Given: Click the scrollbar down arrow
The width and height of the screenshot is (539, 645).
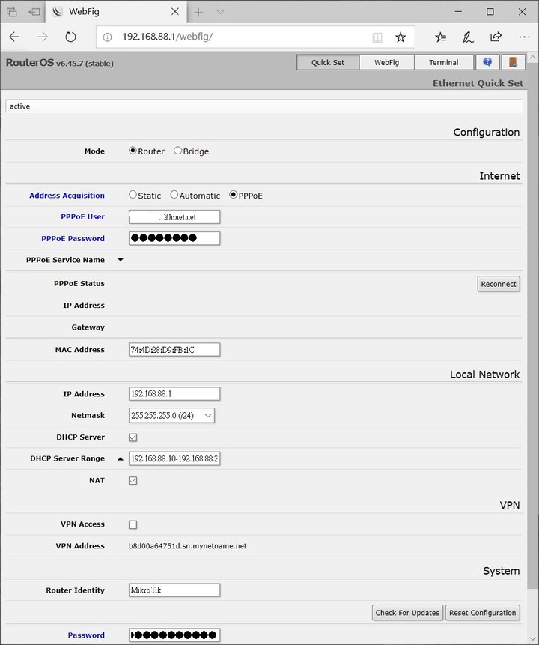Looking at the screenshot, I should pos(533,638).
